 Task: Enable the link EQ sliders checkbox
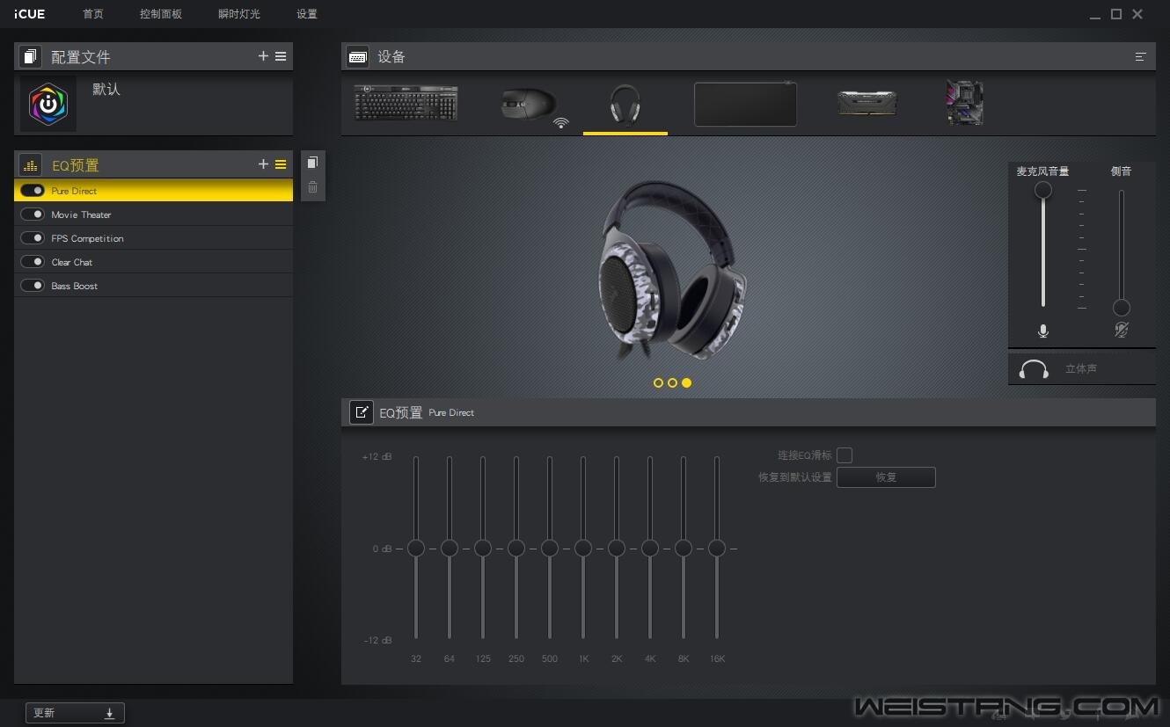[845, 455]
